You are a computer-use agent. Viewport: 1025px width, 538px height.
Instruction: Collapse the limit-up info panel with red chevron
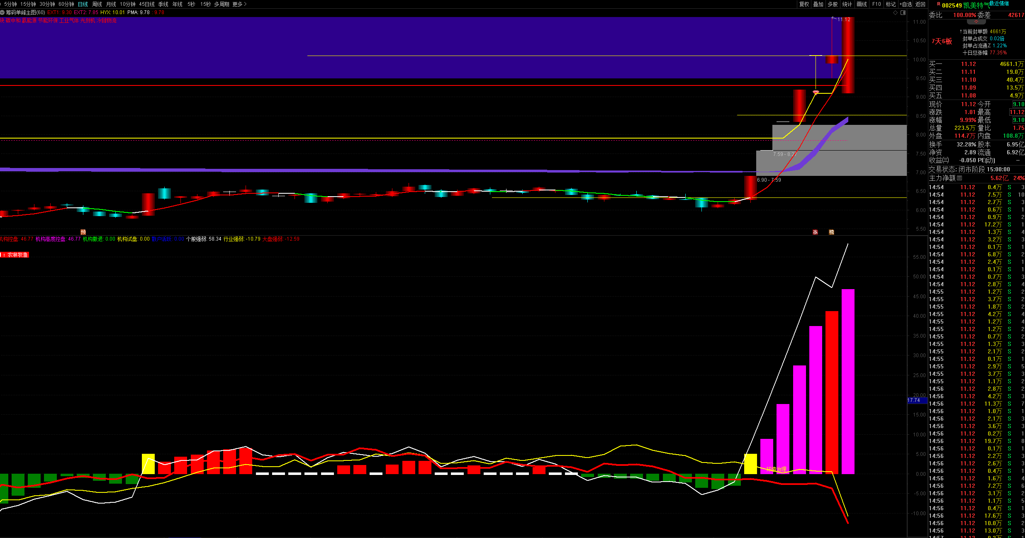click(x=976, y=22)
